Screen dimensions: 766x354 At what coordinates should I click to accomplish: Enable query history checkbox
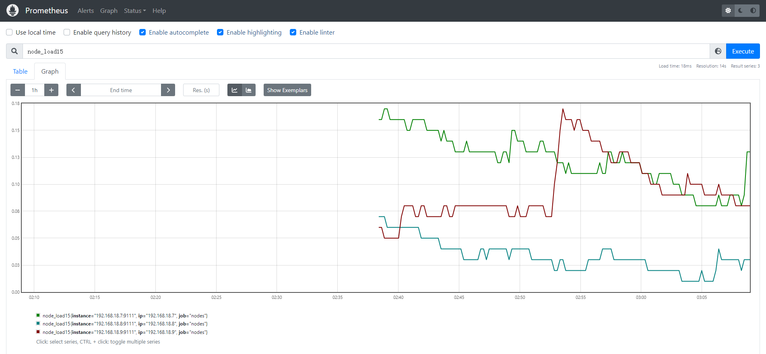[67, 32]
